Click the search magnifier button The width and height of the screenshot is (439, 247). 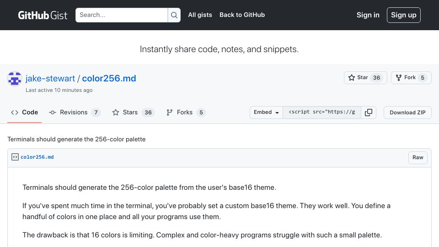point(174,15)
